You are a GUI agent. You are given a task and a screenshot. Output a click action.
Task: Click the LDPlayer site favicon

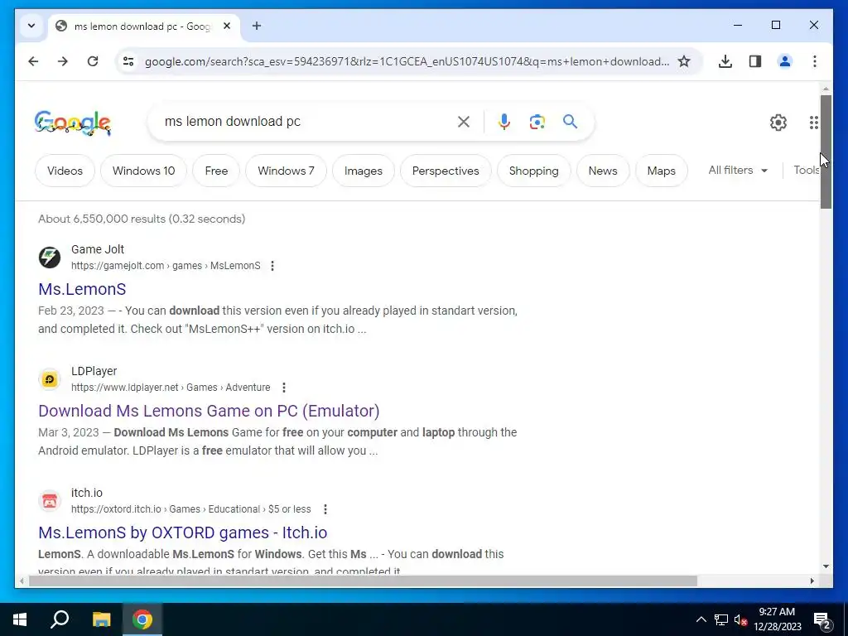click(50, 379)
